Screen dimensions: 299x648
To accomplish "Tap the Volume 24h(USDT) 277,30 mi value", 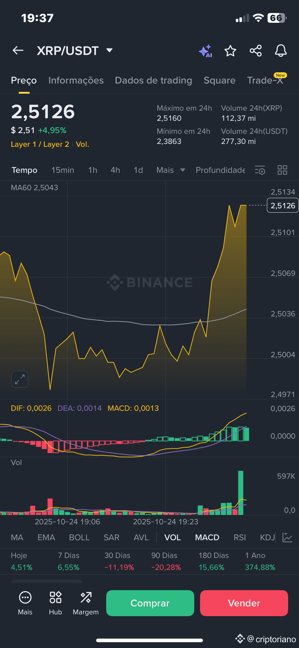I will pyautogui.click(x=238, y=141).
